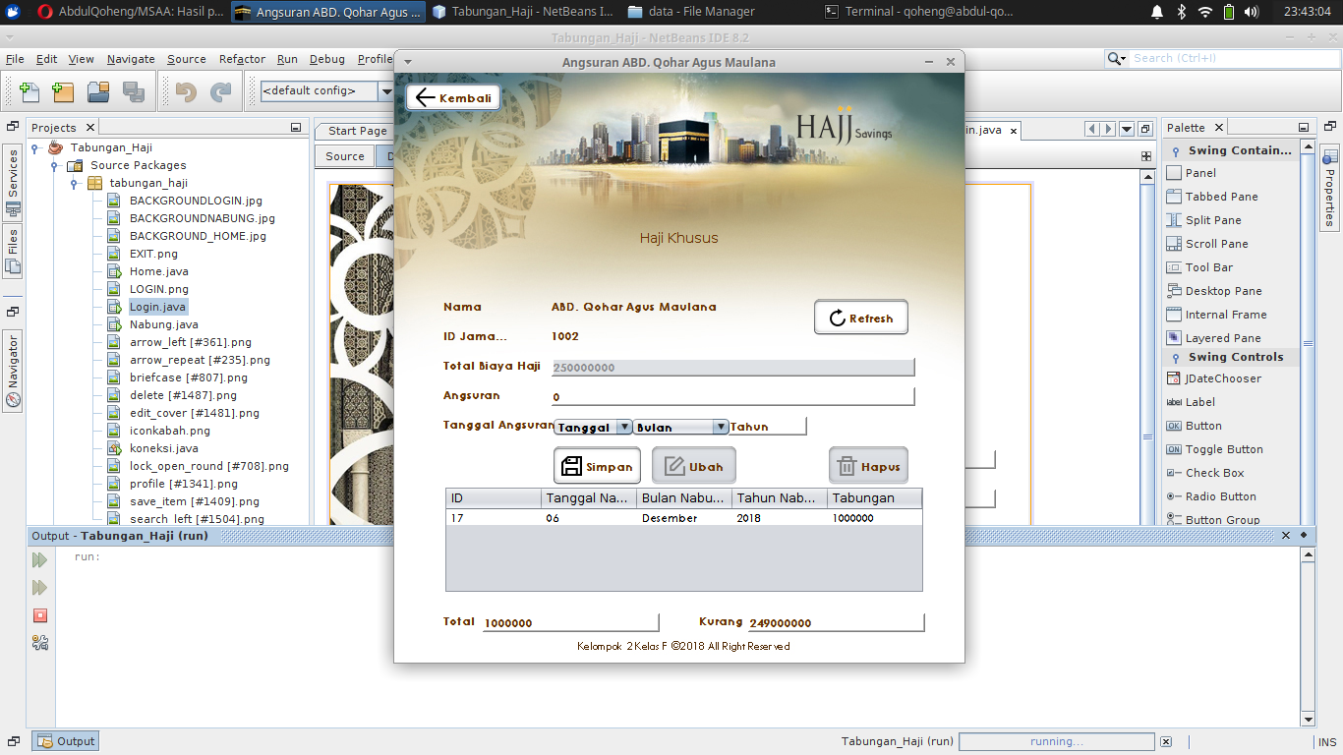Open Output panel settings wrench icon
The image size is (1343, 755).
pos(40,643)
